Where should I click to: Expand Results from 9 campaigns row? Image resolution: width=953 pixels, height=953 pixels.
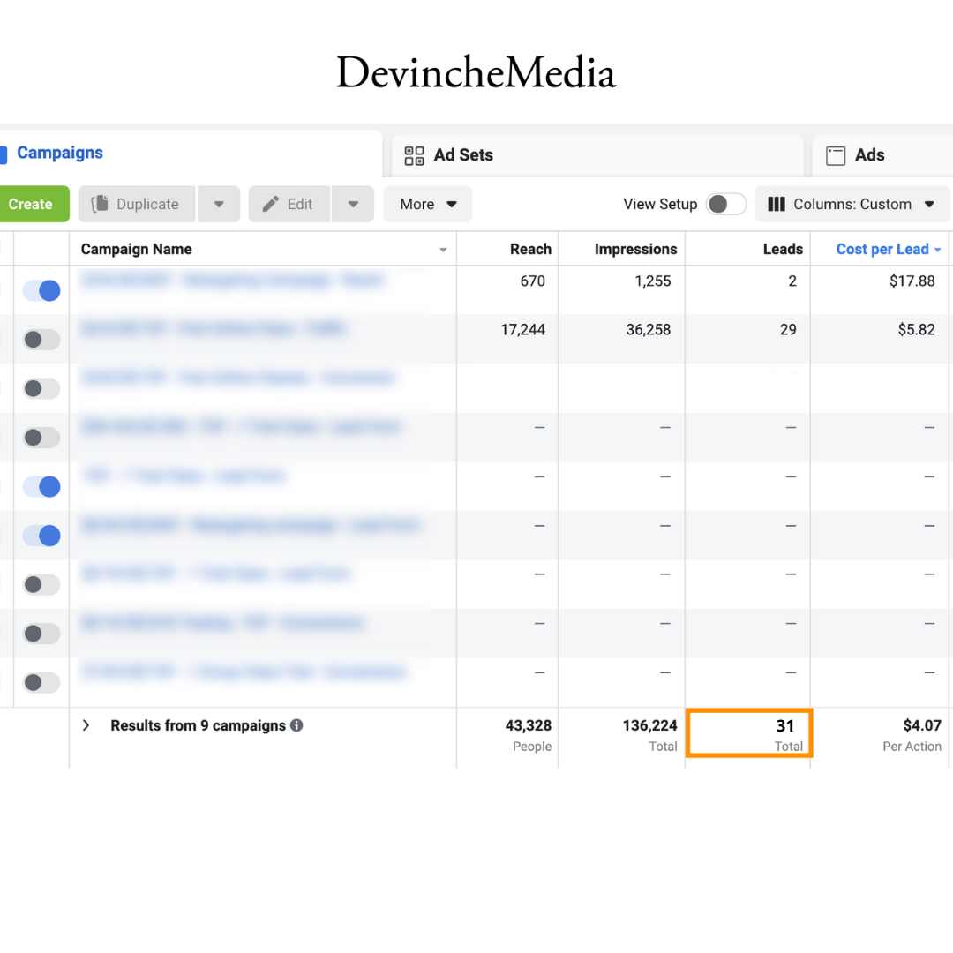coord(85,725)
